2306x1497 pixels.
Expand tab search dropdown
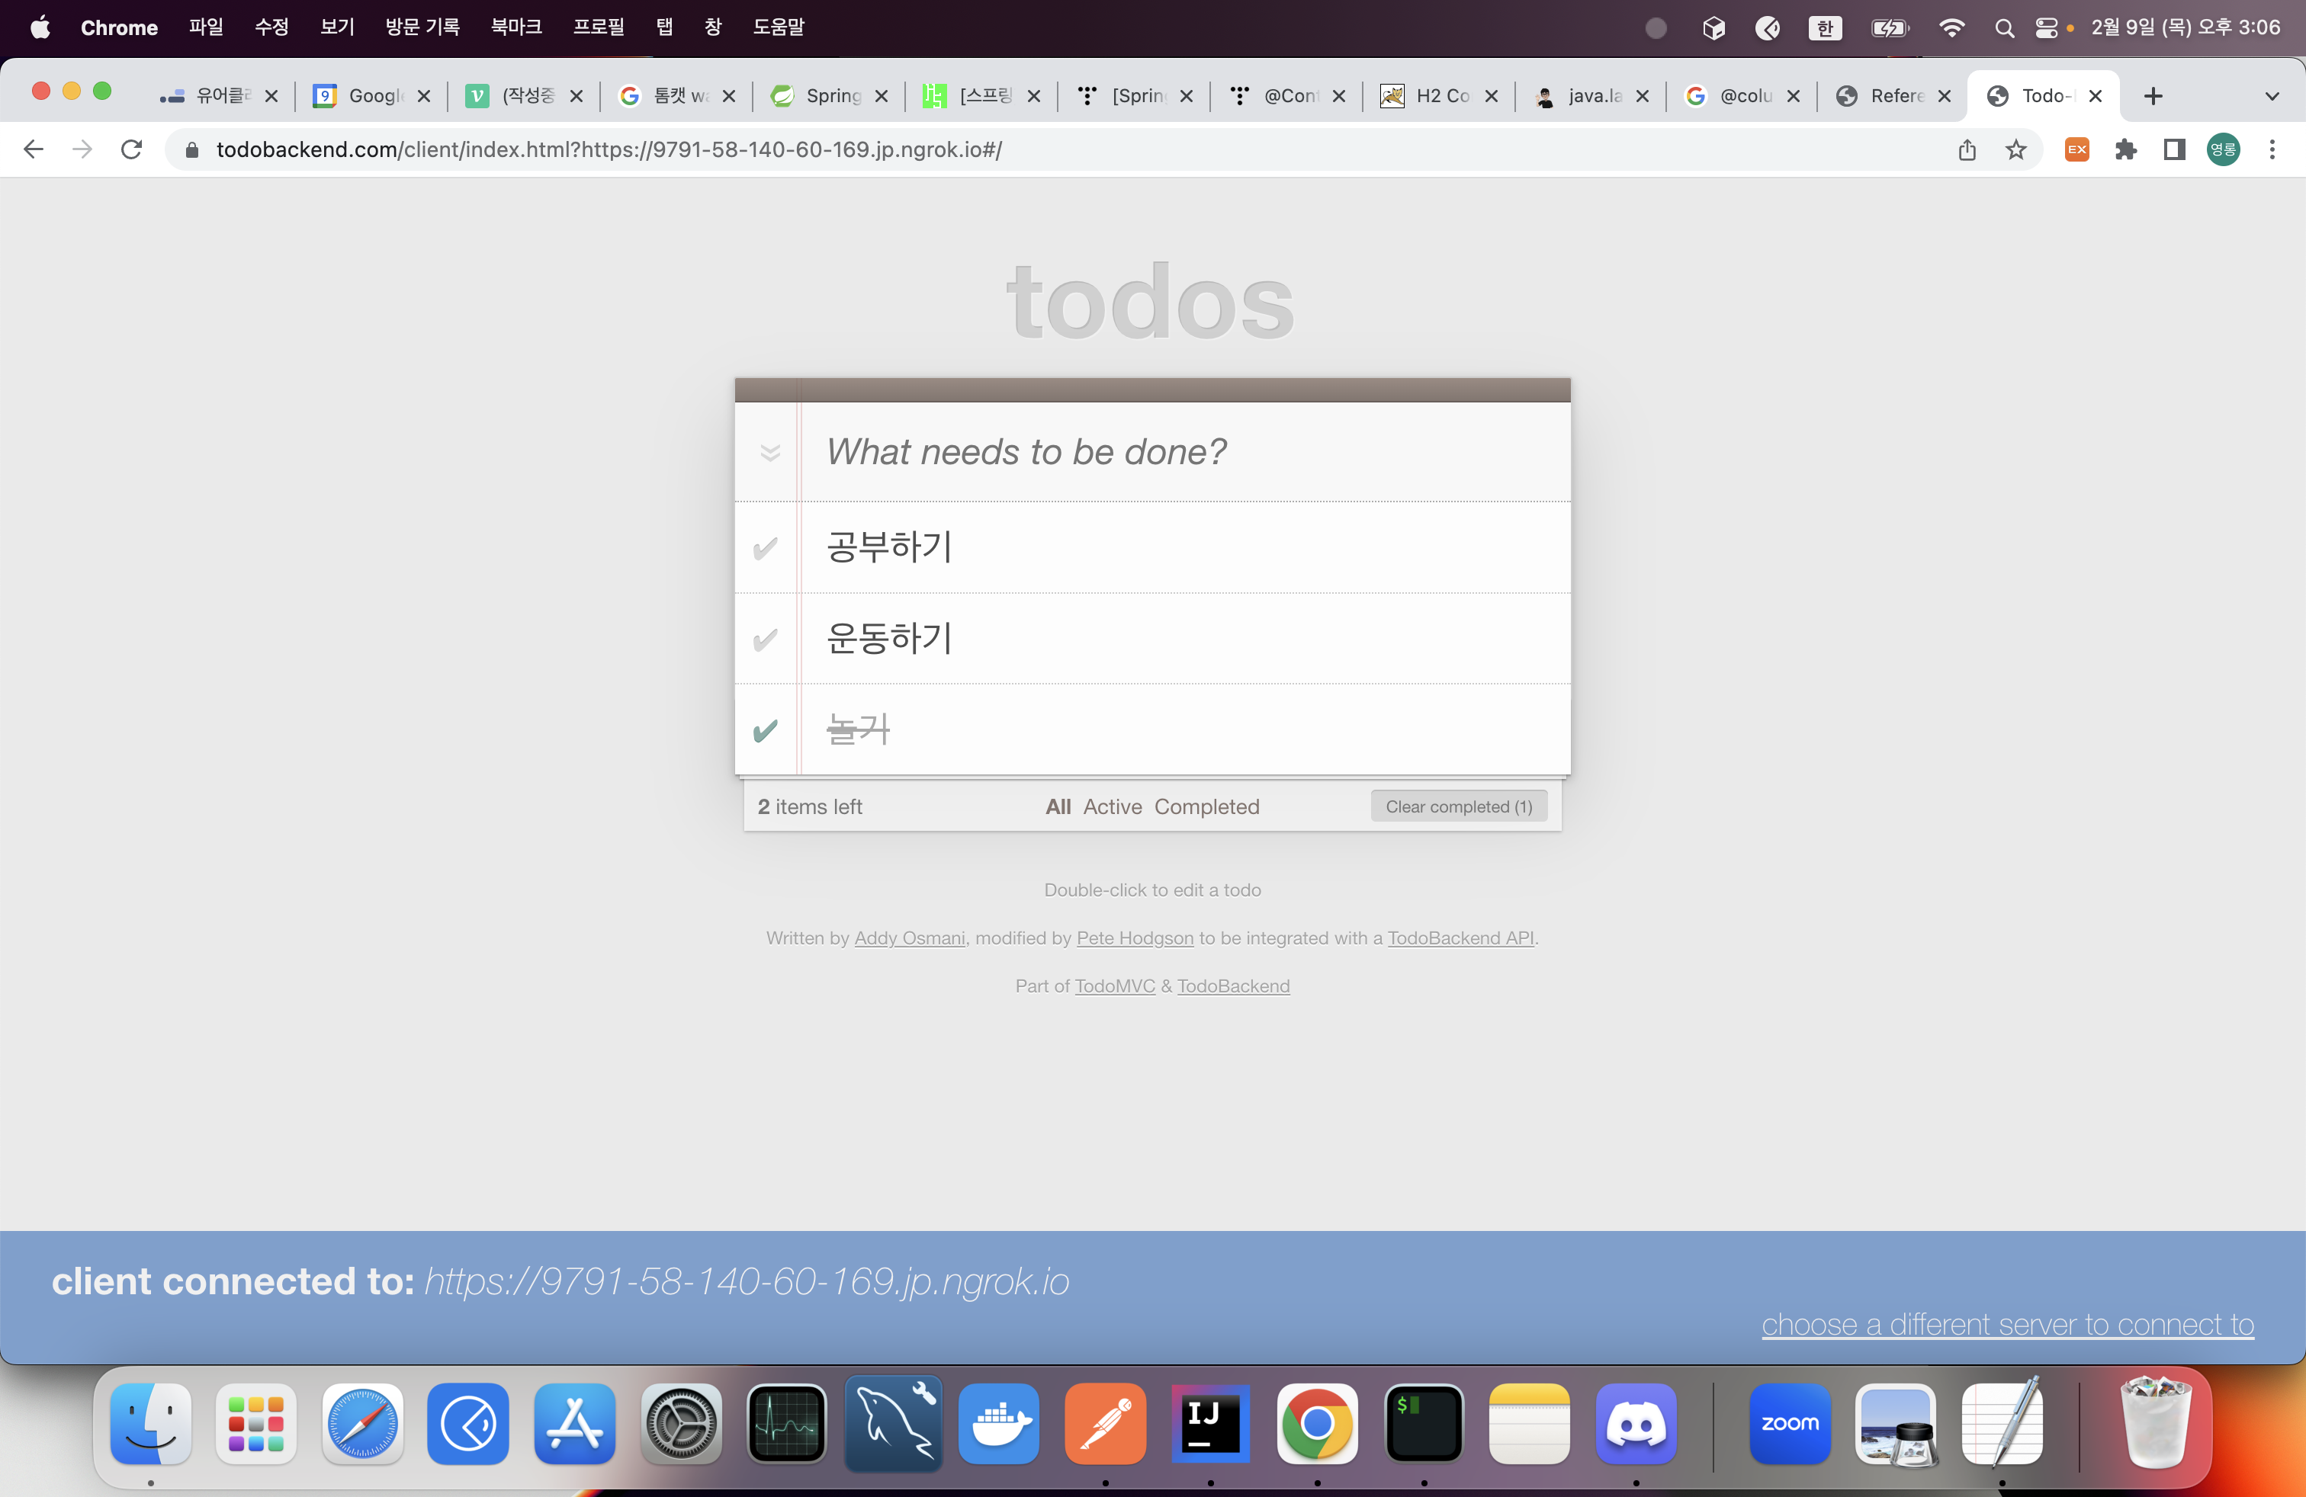tap(2271, 96)
